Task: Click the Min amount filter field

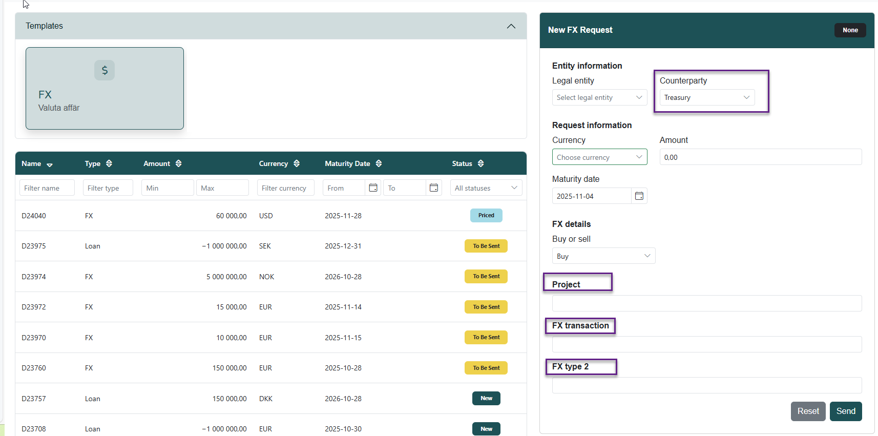Action: pyautogui.click(x=168, y=188)
